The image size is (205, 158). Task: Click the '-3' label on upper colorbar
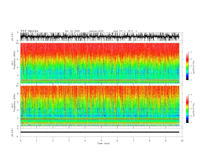[191, 52]
